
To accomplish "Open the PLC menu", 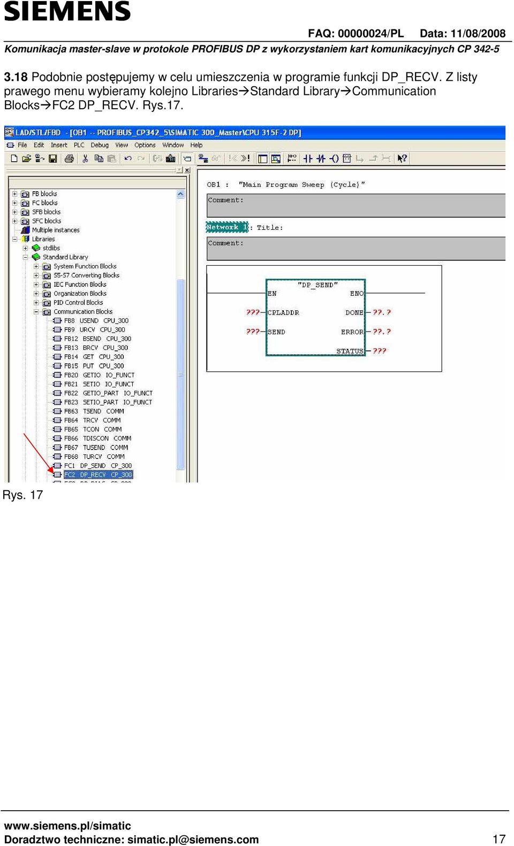I will 79,145.
